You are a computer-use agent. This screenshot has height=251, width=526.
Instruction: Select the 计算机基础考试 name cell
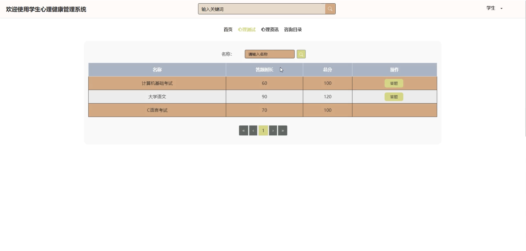click(x=157, y=83)
